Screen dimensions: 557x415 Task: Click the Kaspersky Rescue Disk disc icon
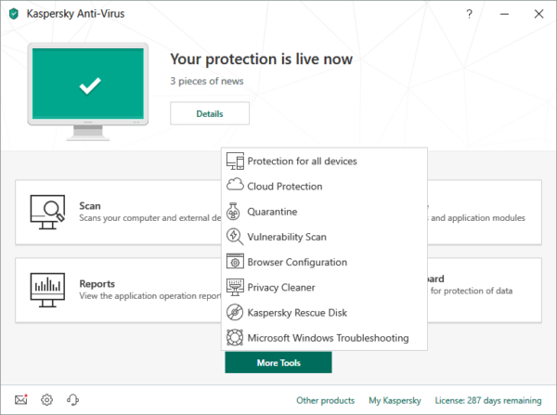click(235, 312)
